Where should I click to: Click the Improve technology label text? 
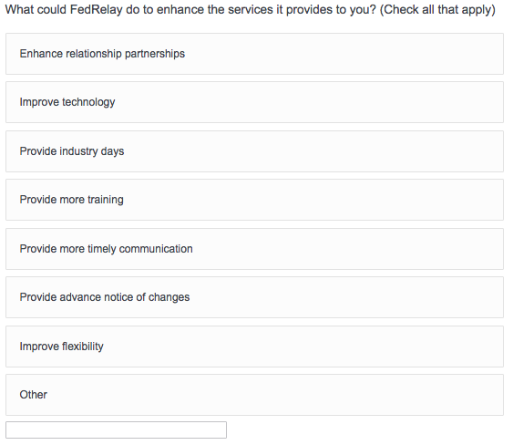(67, 102)
